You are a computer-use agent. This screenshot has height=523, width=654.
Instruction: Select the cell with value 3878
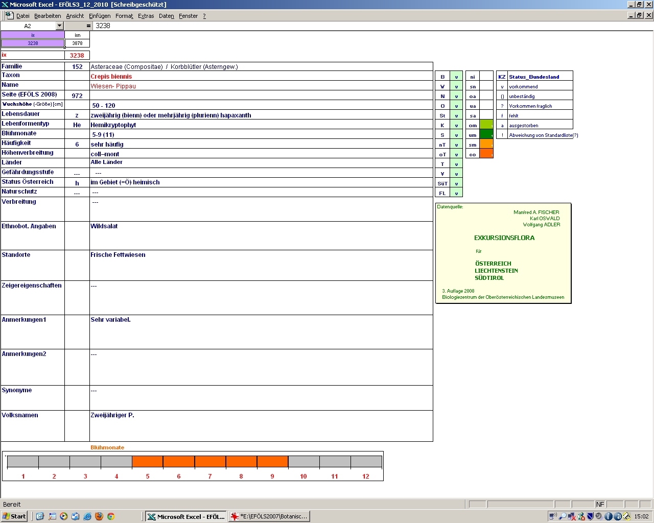pyautogui.click(x=78, y=43)
